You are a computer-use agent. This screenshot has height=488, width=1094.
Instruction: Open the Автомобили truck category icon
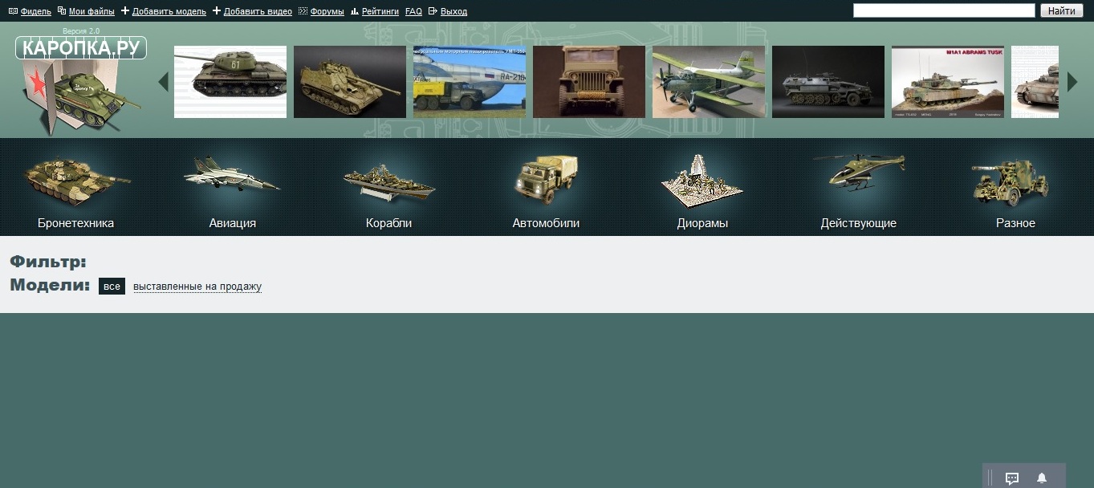[x=546, y=179]
